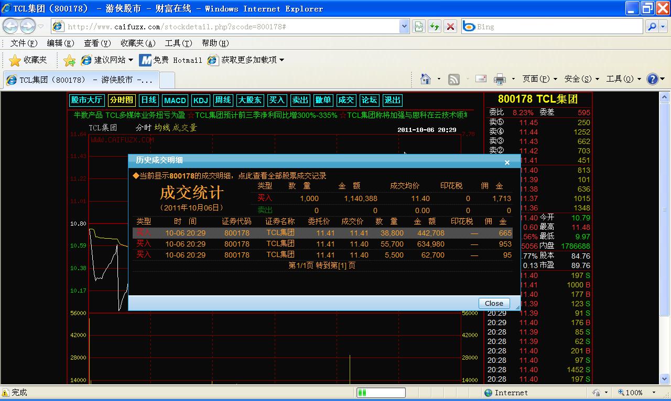Expand the Home button dropdown arrow

438,79
